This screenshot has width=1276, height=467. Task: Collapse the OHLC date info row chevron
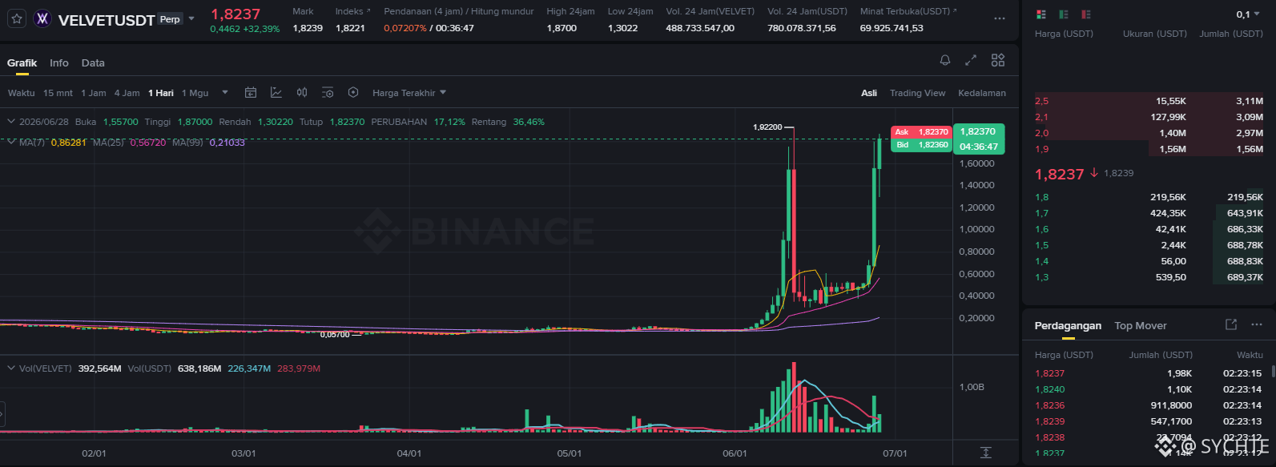tap(11, 122)
